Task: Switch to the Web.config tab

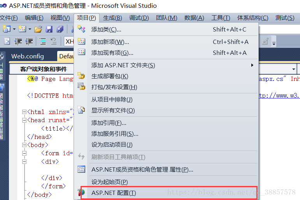Action: click(28, 56)
